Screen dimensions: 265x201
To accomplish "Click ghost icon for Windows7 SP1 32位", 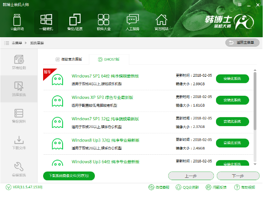I will [58, 123].
